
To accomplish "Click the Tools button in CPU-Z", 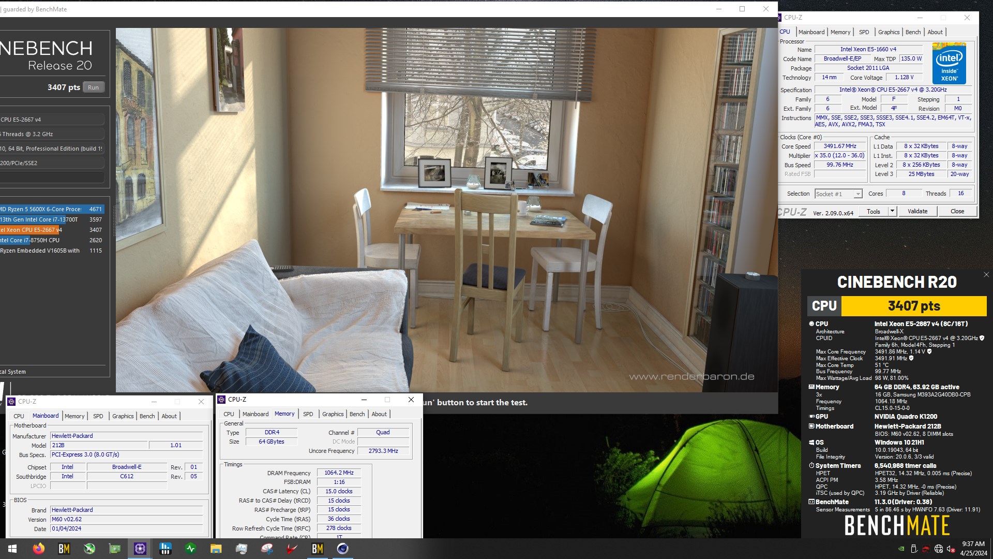I will tap(874, 211).
